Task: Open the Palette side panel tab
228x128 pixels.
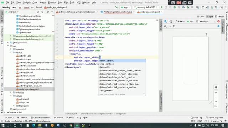Action: coord(161,25)
